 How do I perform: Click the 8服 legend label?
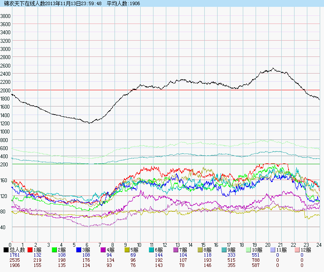click(209, 250)
